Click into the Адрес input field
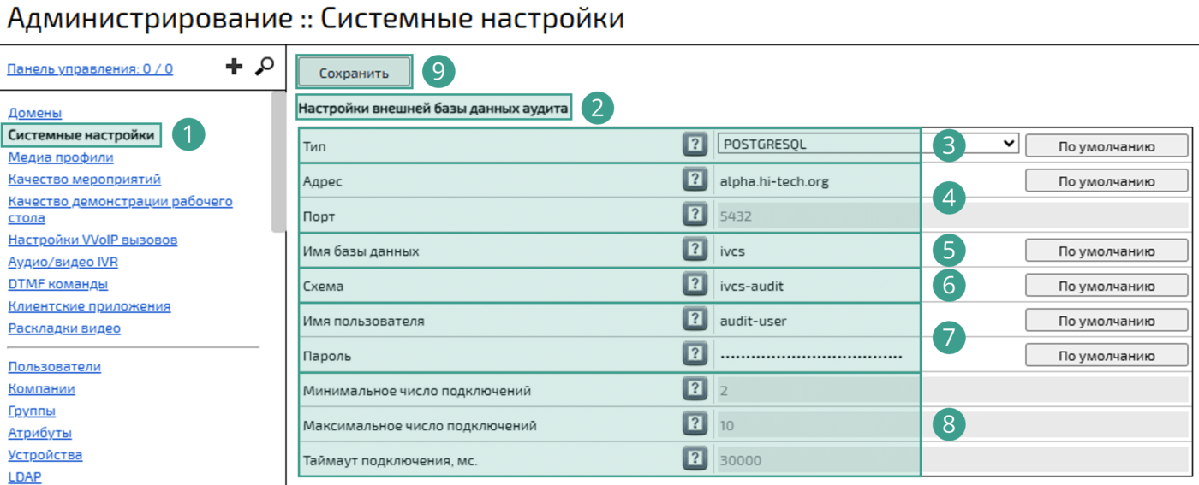This screenshot has height=485, width=1199. click(x=814, y=181)
